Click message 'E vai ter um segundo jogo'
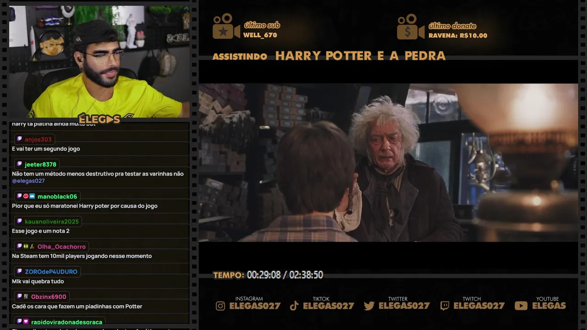The image size is (587, 330). (46, 149)
